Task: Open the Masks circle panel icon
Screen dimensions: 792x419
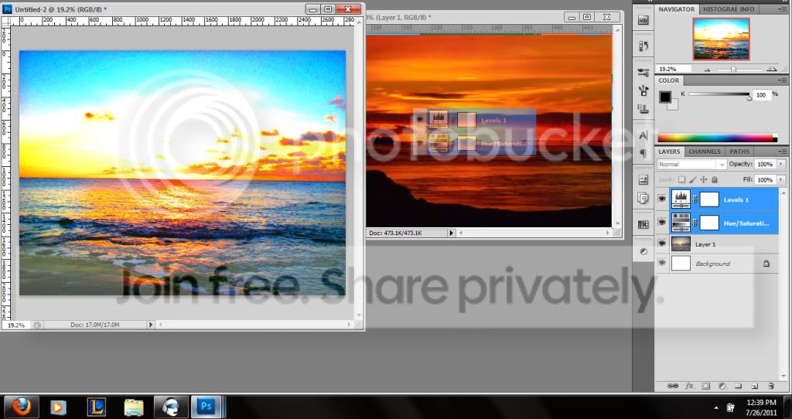Action: coord(643,251)
